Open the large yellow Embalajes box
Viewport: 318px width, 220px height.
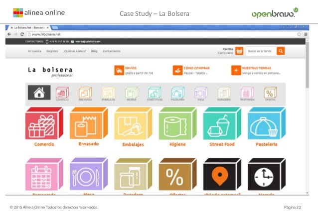tap(133, 123)
